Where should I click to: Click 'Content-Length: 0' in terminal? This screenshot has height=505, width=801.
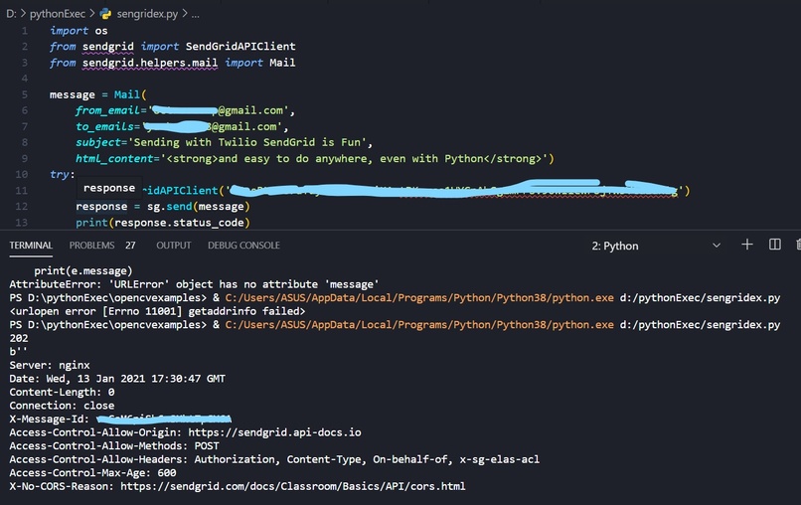click(x=62, y=392)
